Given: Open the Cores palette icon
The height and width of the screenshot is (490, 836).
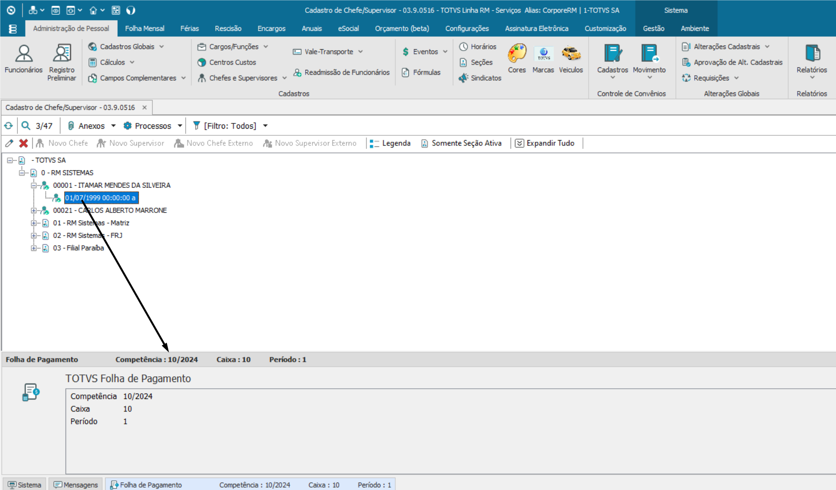Looking at the screenshot, I should click(x=517, y=59).
